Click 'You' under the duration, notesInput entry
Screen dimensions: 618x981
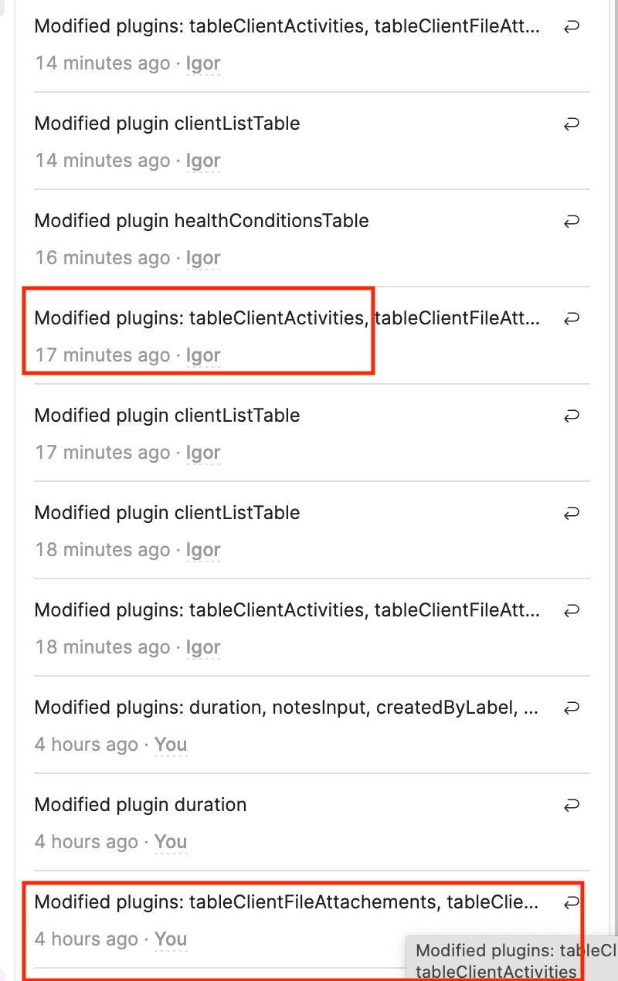tap(171, 745)
